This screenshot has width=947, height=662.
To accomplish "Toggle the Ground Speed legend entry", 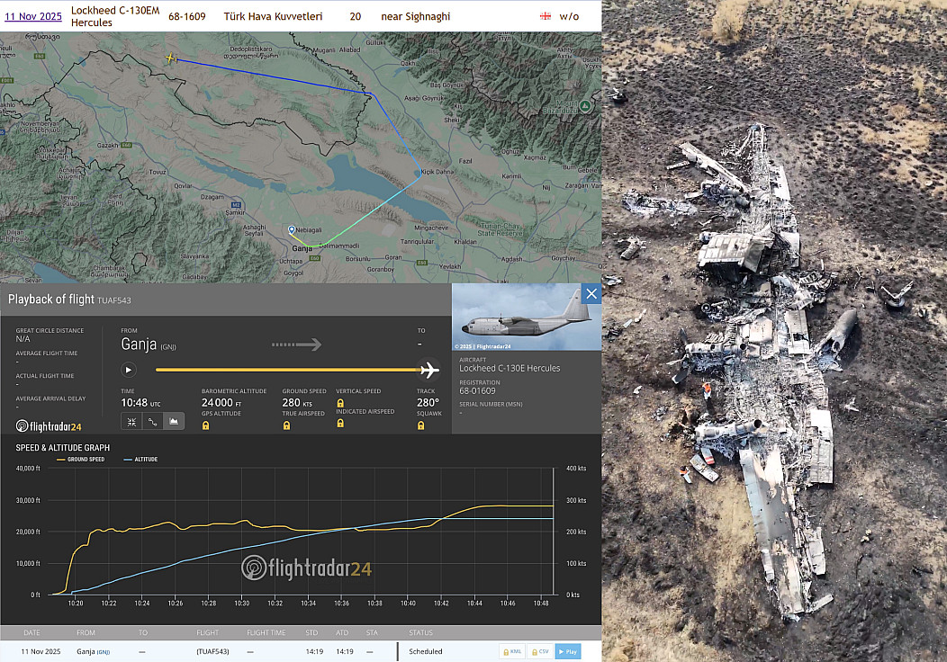I will tap(81, 460).
